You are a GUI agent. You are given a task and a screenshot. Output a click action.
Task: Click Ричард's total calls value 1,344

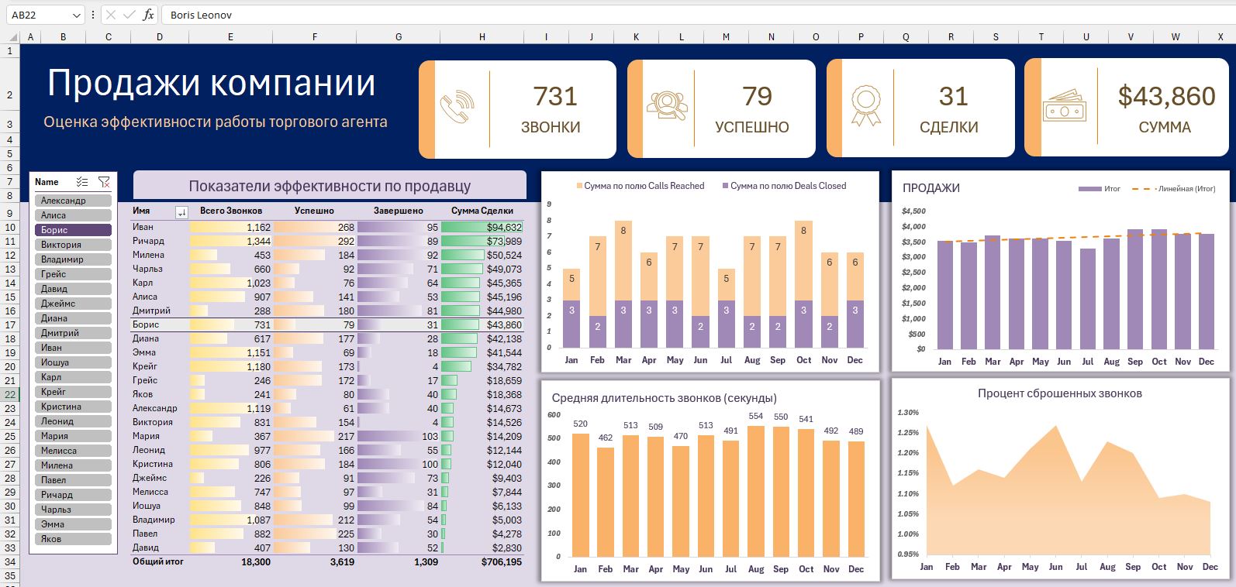click(x=258, y=241)
